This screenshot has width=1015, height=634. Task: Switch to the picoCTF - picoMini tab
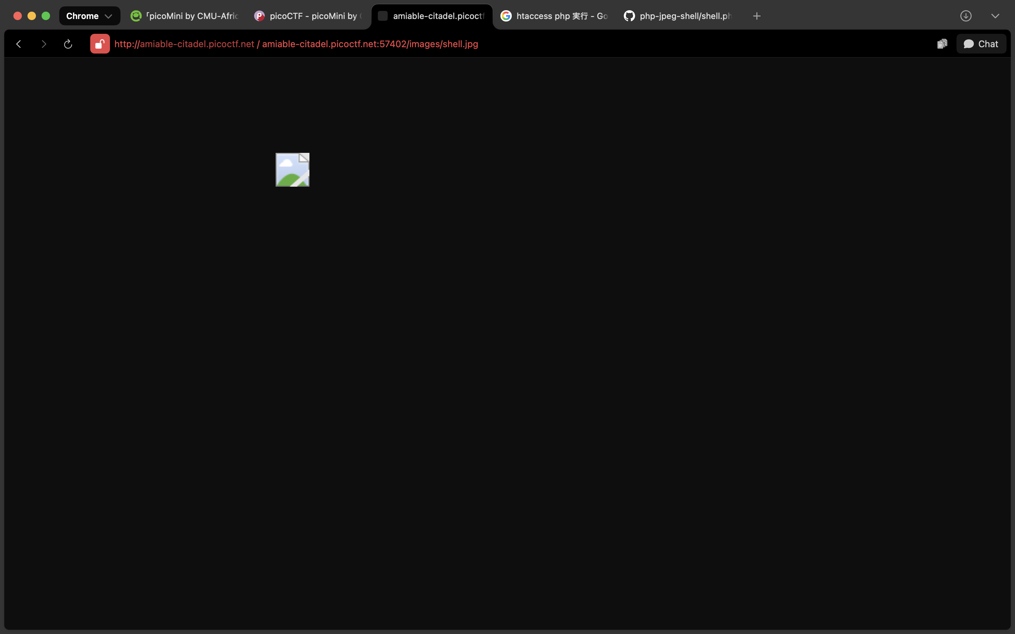(x=308, y=16)
